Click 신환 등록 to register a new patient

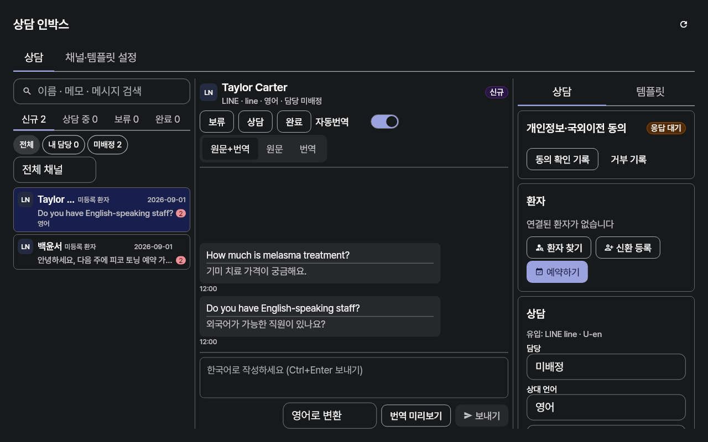[628, 248]
